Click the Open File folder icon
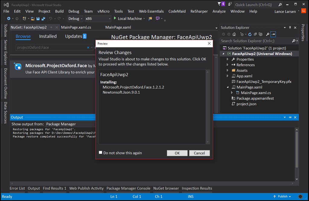Image resolution: width=309 pixels, height=201 pixels. [x=33, y=18]
